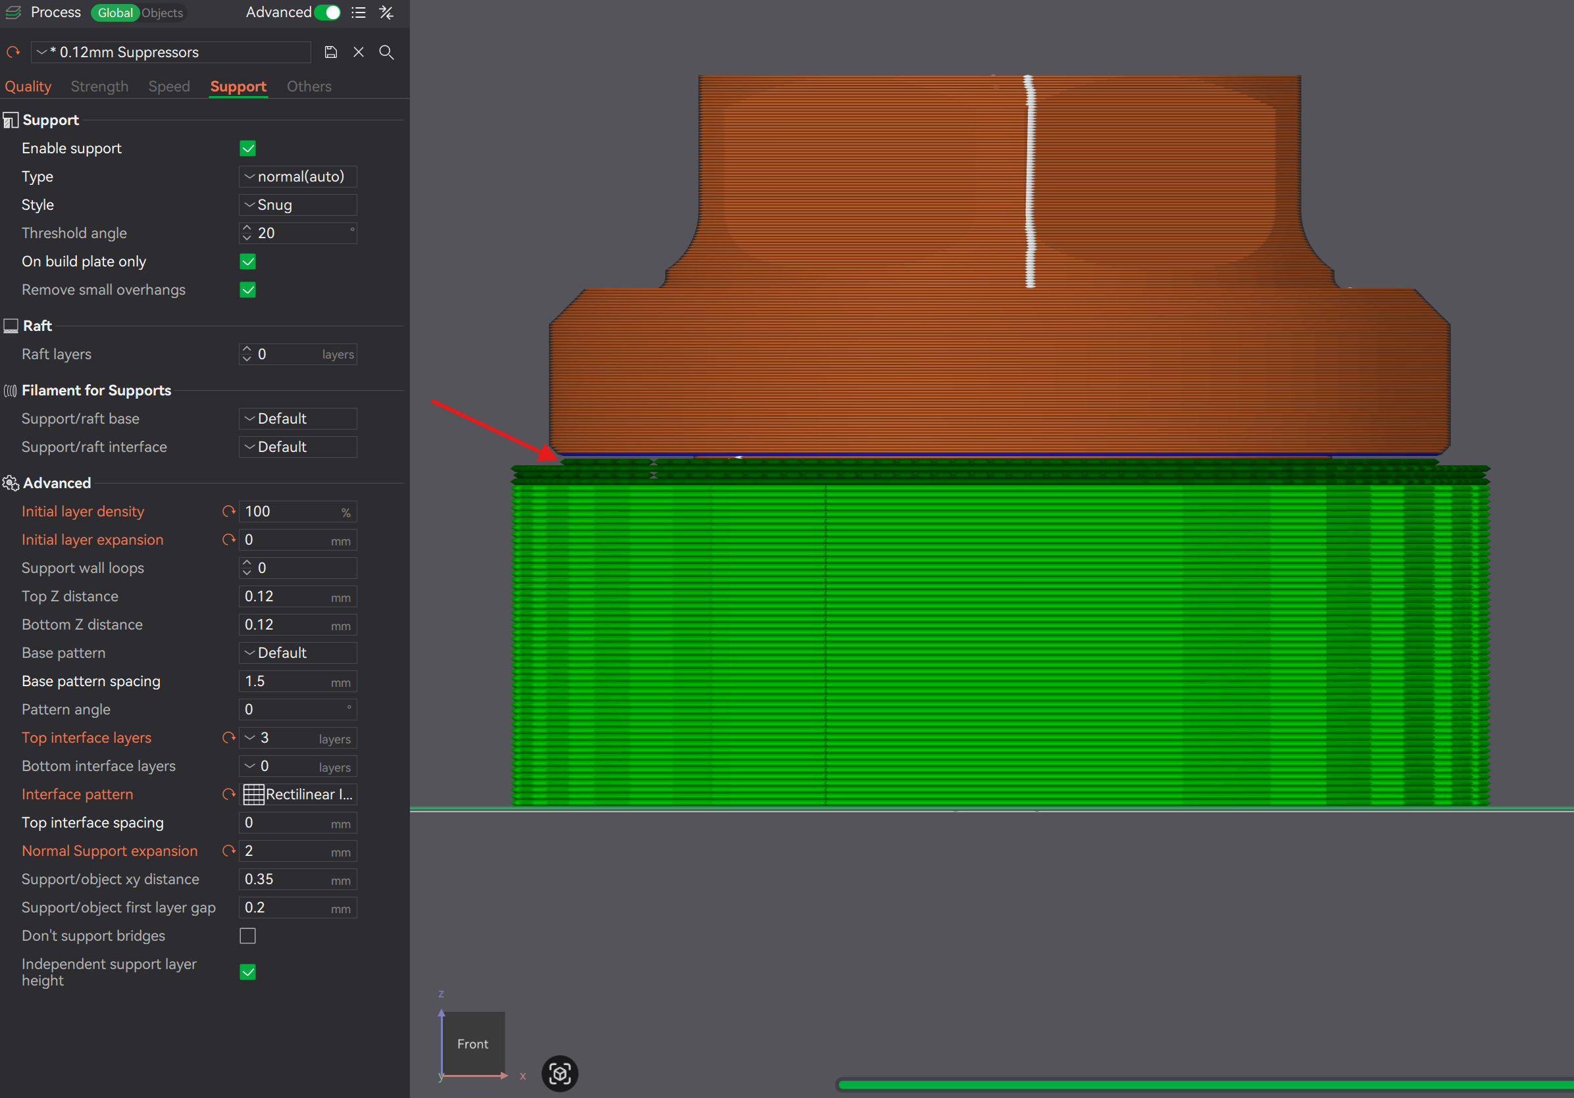Click the Threshold angle stepper arrows
The image size is (1574, 1098).
[247, 233]
